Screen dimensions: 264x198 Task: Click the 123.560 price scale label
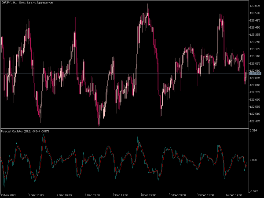[255, 13]
